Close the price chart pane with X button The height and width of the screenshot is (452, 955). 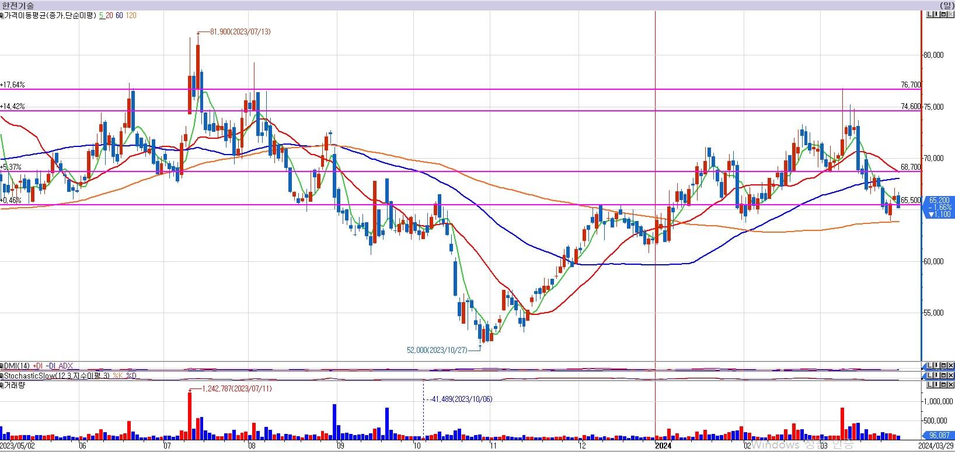click(x=951, y=15)
